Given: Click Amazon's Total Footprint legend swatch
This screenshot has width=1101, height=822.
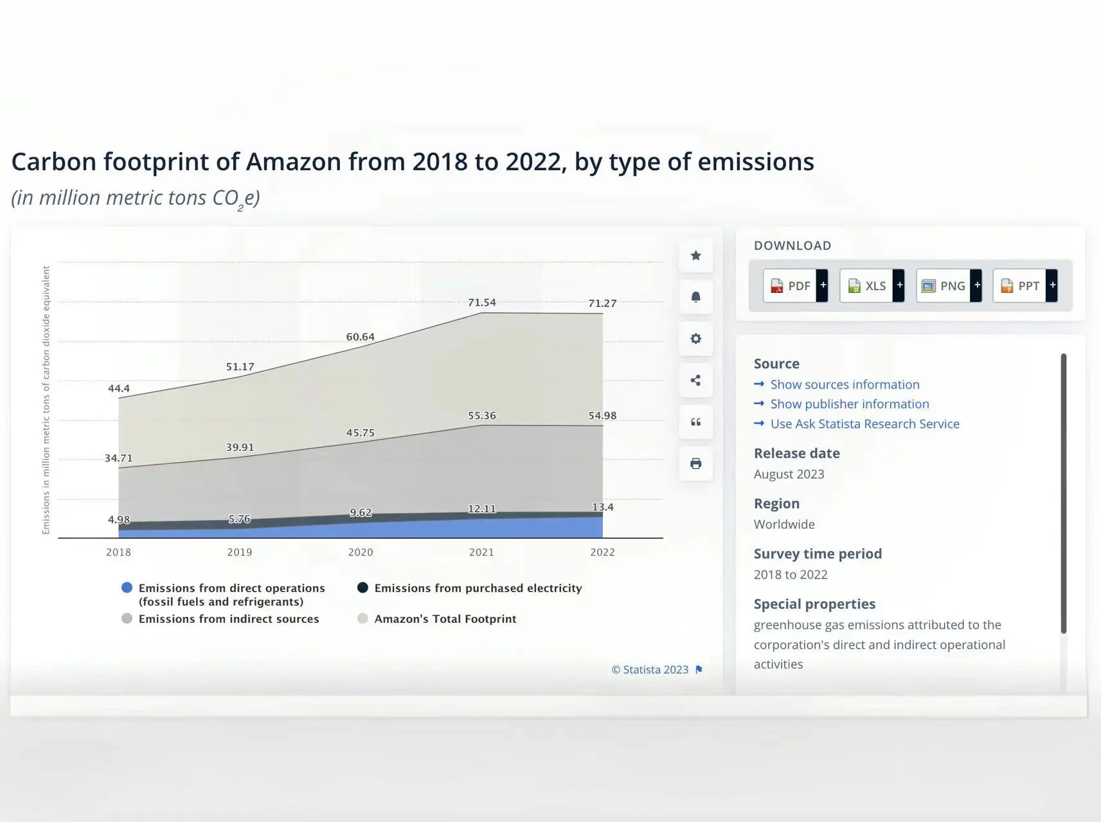Looking at the screenshot, I should point(363,618).
